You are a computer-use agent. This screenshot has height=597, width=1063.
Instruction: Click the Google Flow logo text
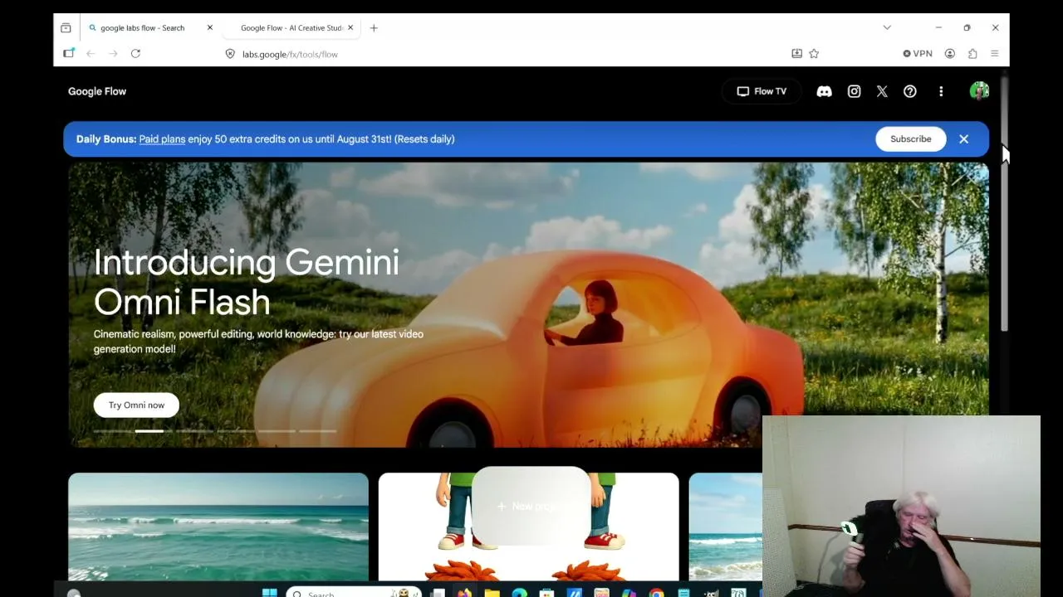[97, 91]
